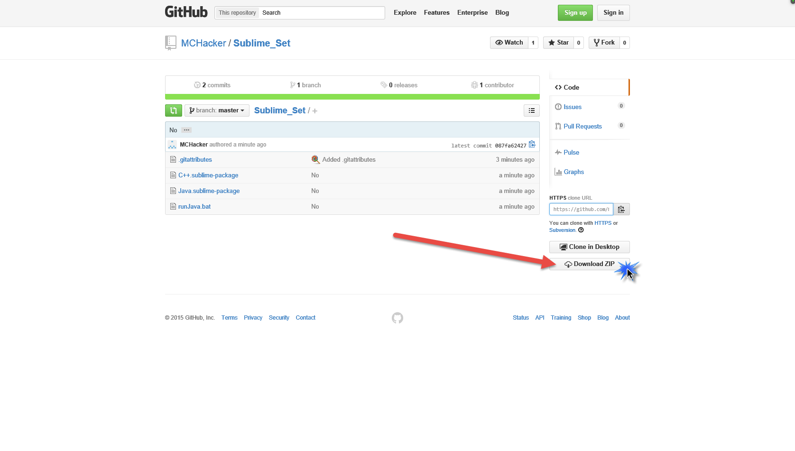Click the repository book icon beside MCHacker

pos(170,43)
